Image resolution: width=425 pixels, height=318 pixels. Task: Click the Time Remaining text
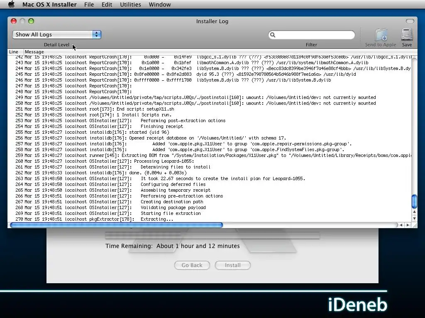172,246
